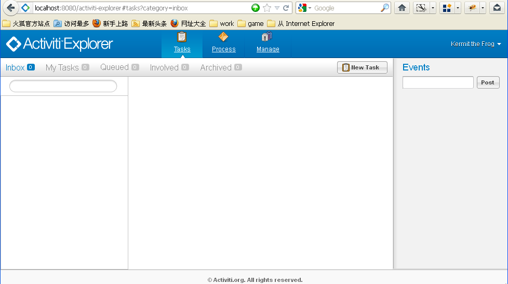This screenshot has height=284, width=508.
Task: Click the Process orange diamond icon
Action: coord(223,37)
